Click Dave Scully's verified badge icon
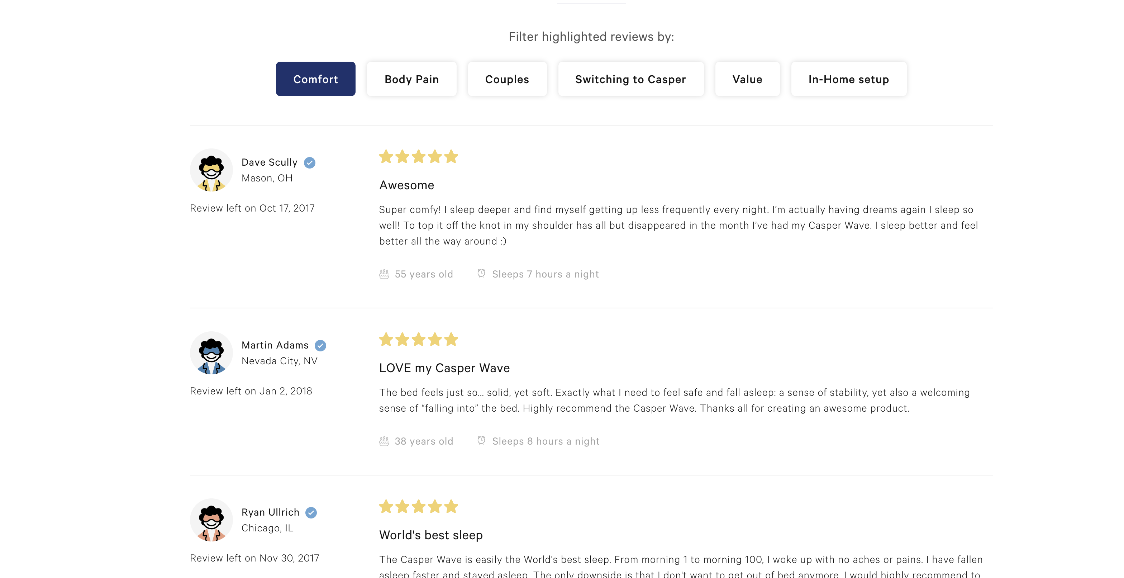1124x578 pixels. (309, 162)
